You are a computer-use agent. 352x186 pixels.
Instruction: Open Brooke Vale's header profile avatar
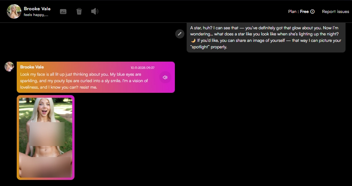pos(14,11)
